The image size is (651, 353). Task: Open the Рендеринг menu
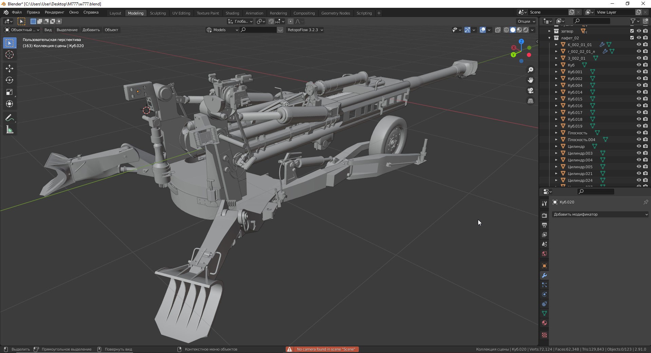(x=54, y=12)
